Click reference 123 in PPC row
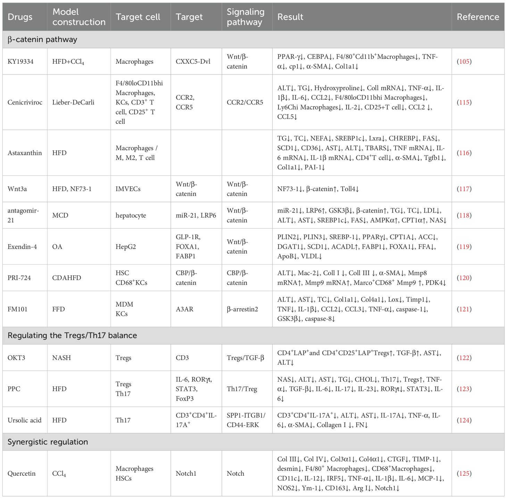This screenshot has width=507, height=499. click(464, 389)
